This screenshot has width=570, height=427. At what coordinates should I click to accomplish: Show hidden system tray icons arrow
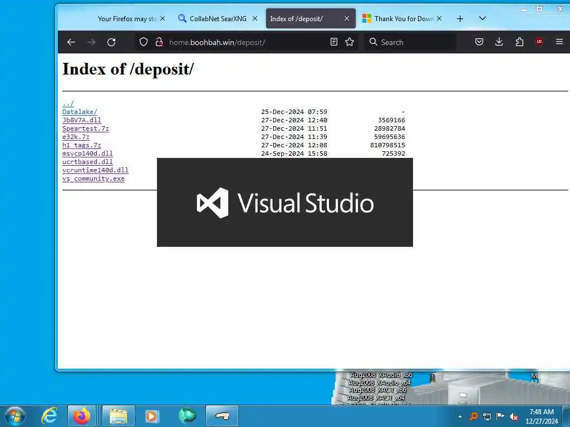tap(460, 416)
